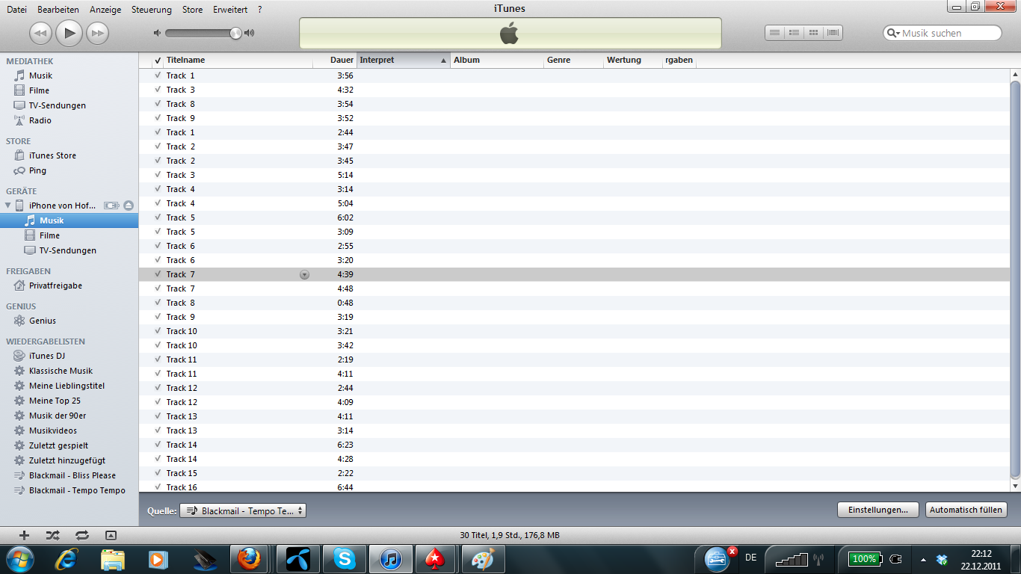This screenshot has width=1021, height=574.
Task: Open the Quelle source dropdown
Action: (x=243, y=511)
